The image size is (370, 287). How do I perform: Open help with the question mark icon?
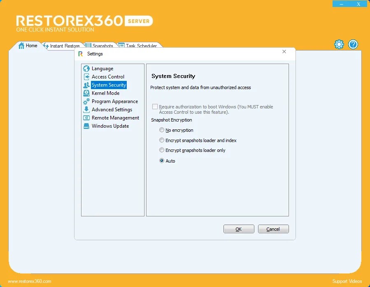tap(353, 44)
